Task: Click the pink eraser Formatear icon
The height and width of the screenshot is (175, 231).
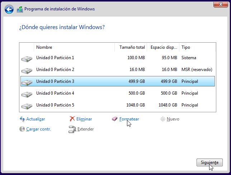Action: 115,119
